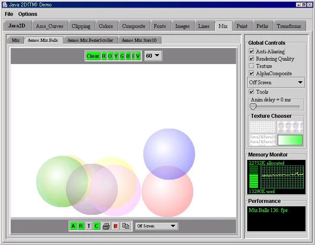
Task: Click the Clear button
Action: click(x=92, y=56)
